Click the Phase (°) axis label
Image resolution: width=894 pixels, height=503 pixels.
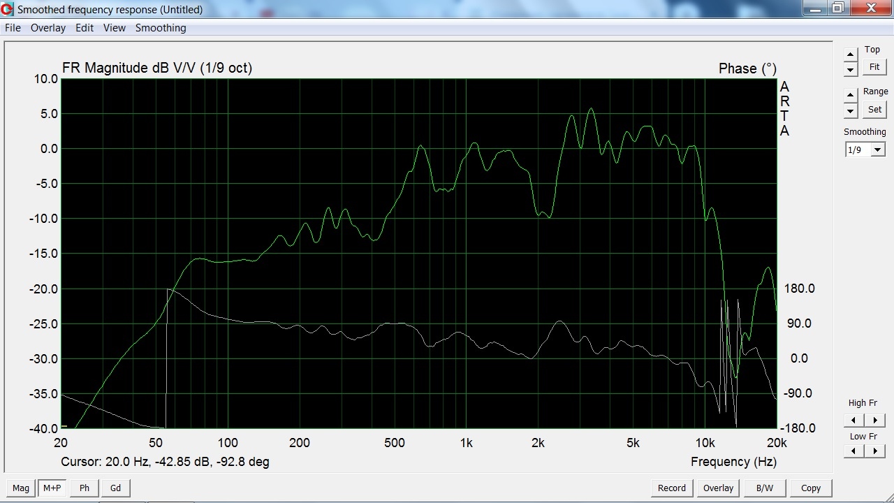[747, 68]
